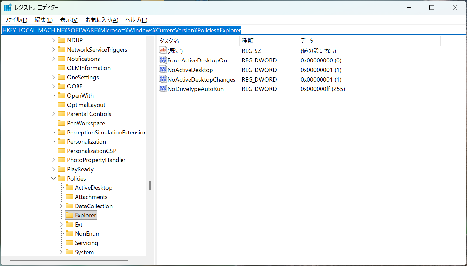Expand the DataCollection key
The width and height of the screenshot is (467, 266).
tap(61, 206)
